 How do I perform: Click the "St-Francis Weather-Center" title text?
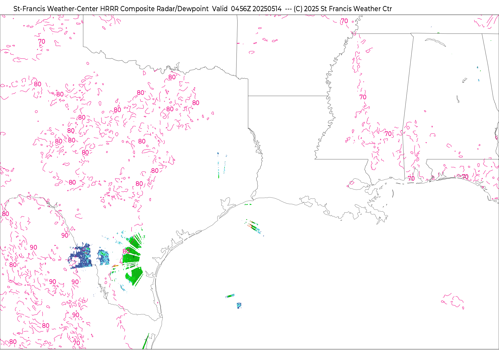click(56, 9)
